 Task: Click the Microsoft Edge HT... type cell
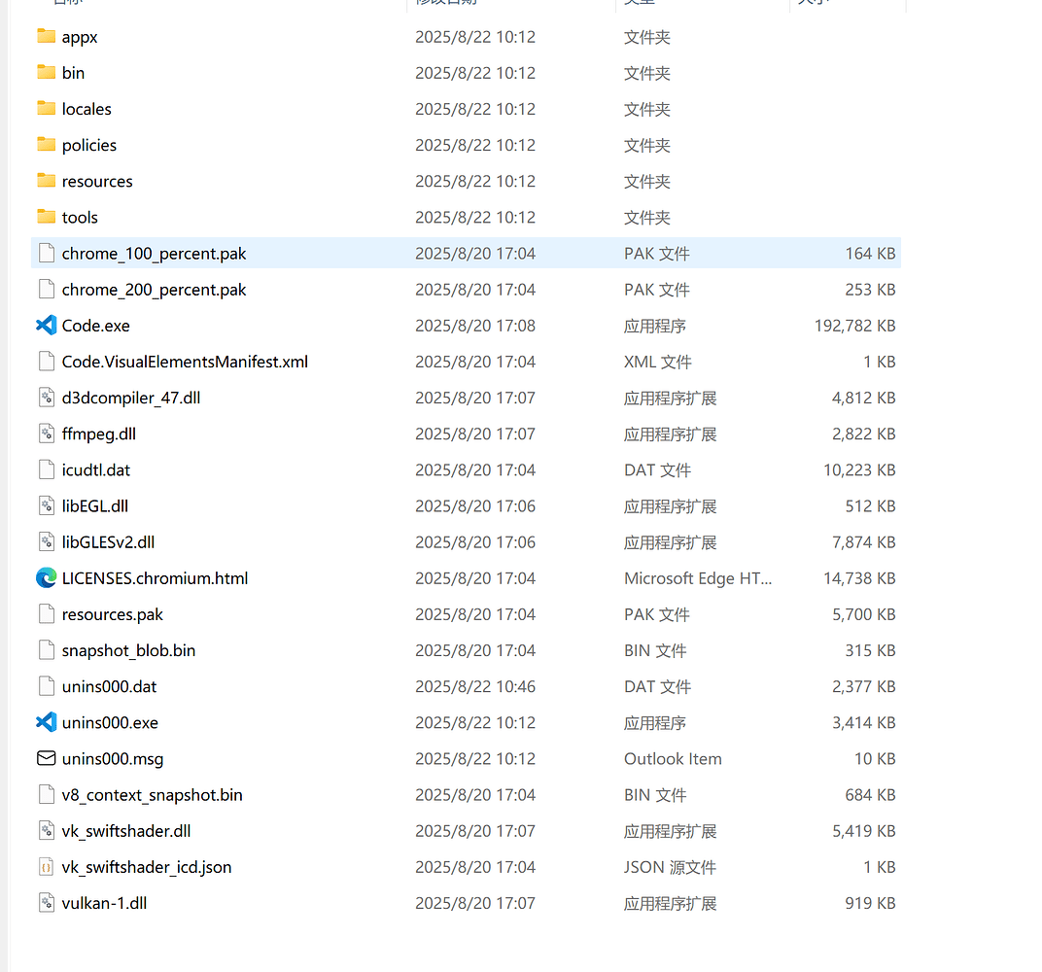698,578
